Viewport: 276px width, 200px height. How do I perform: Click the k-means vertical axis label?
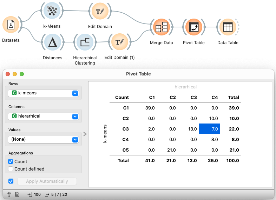click(105, 134)
